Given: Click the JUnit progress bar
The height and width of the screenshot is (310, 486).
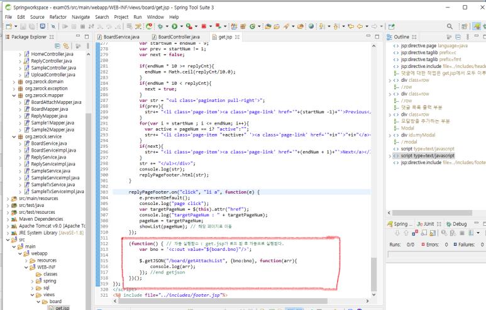Looking at the screenshot, I should click(x=436, y=255).
